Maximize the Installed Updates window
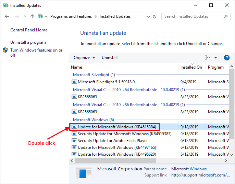Viewport: 235px width, 184px height. click(x=211, y=5)
